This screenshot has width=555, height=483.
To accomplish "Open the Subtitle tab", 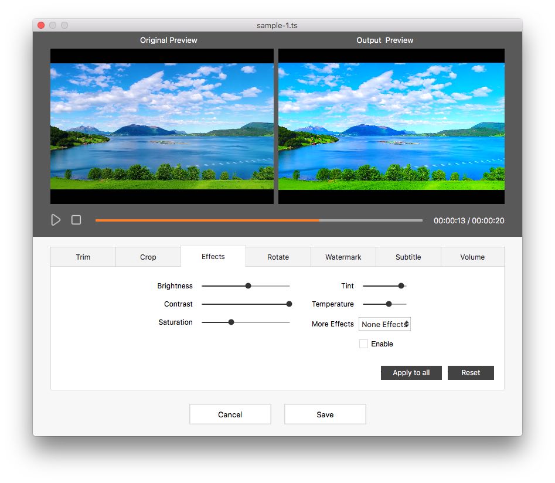I will point(408,257).
